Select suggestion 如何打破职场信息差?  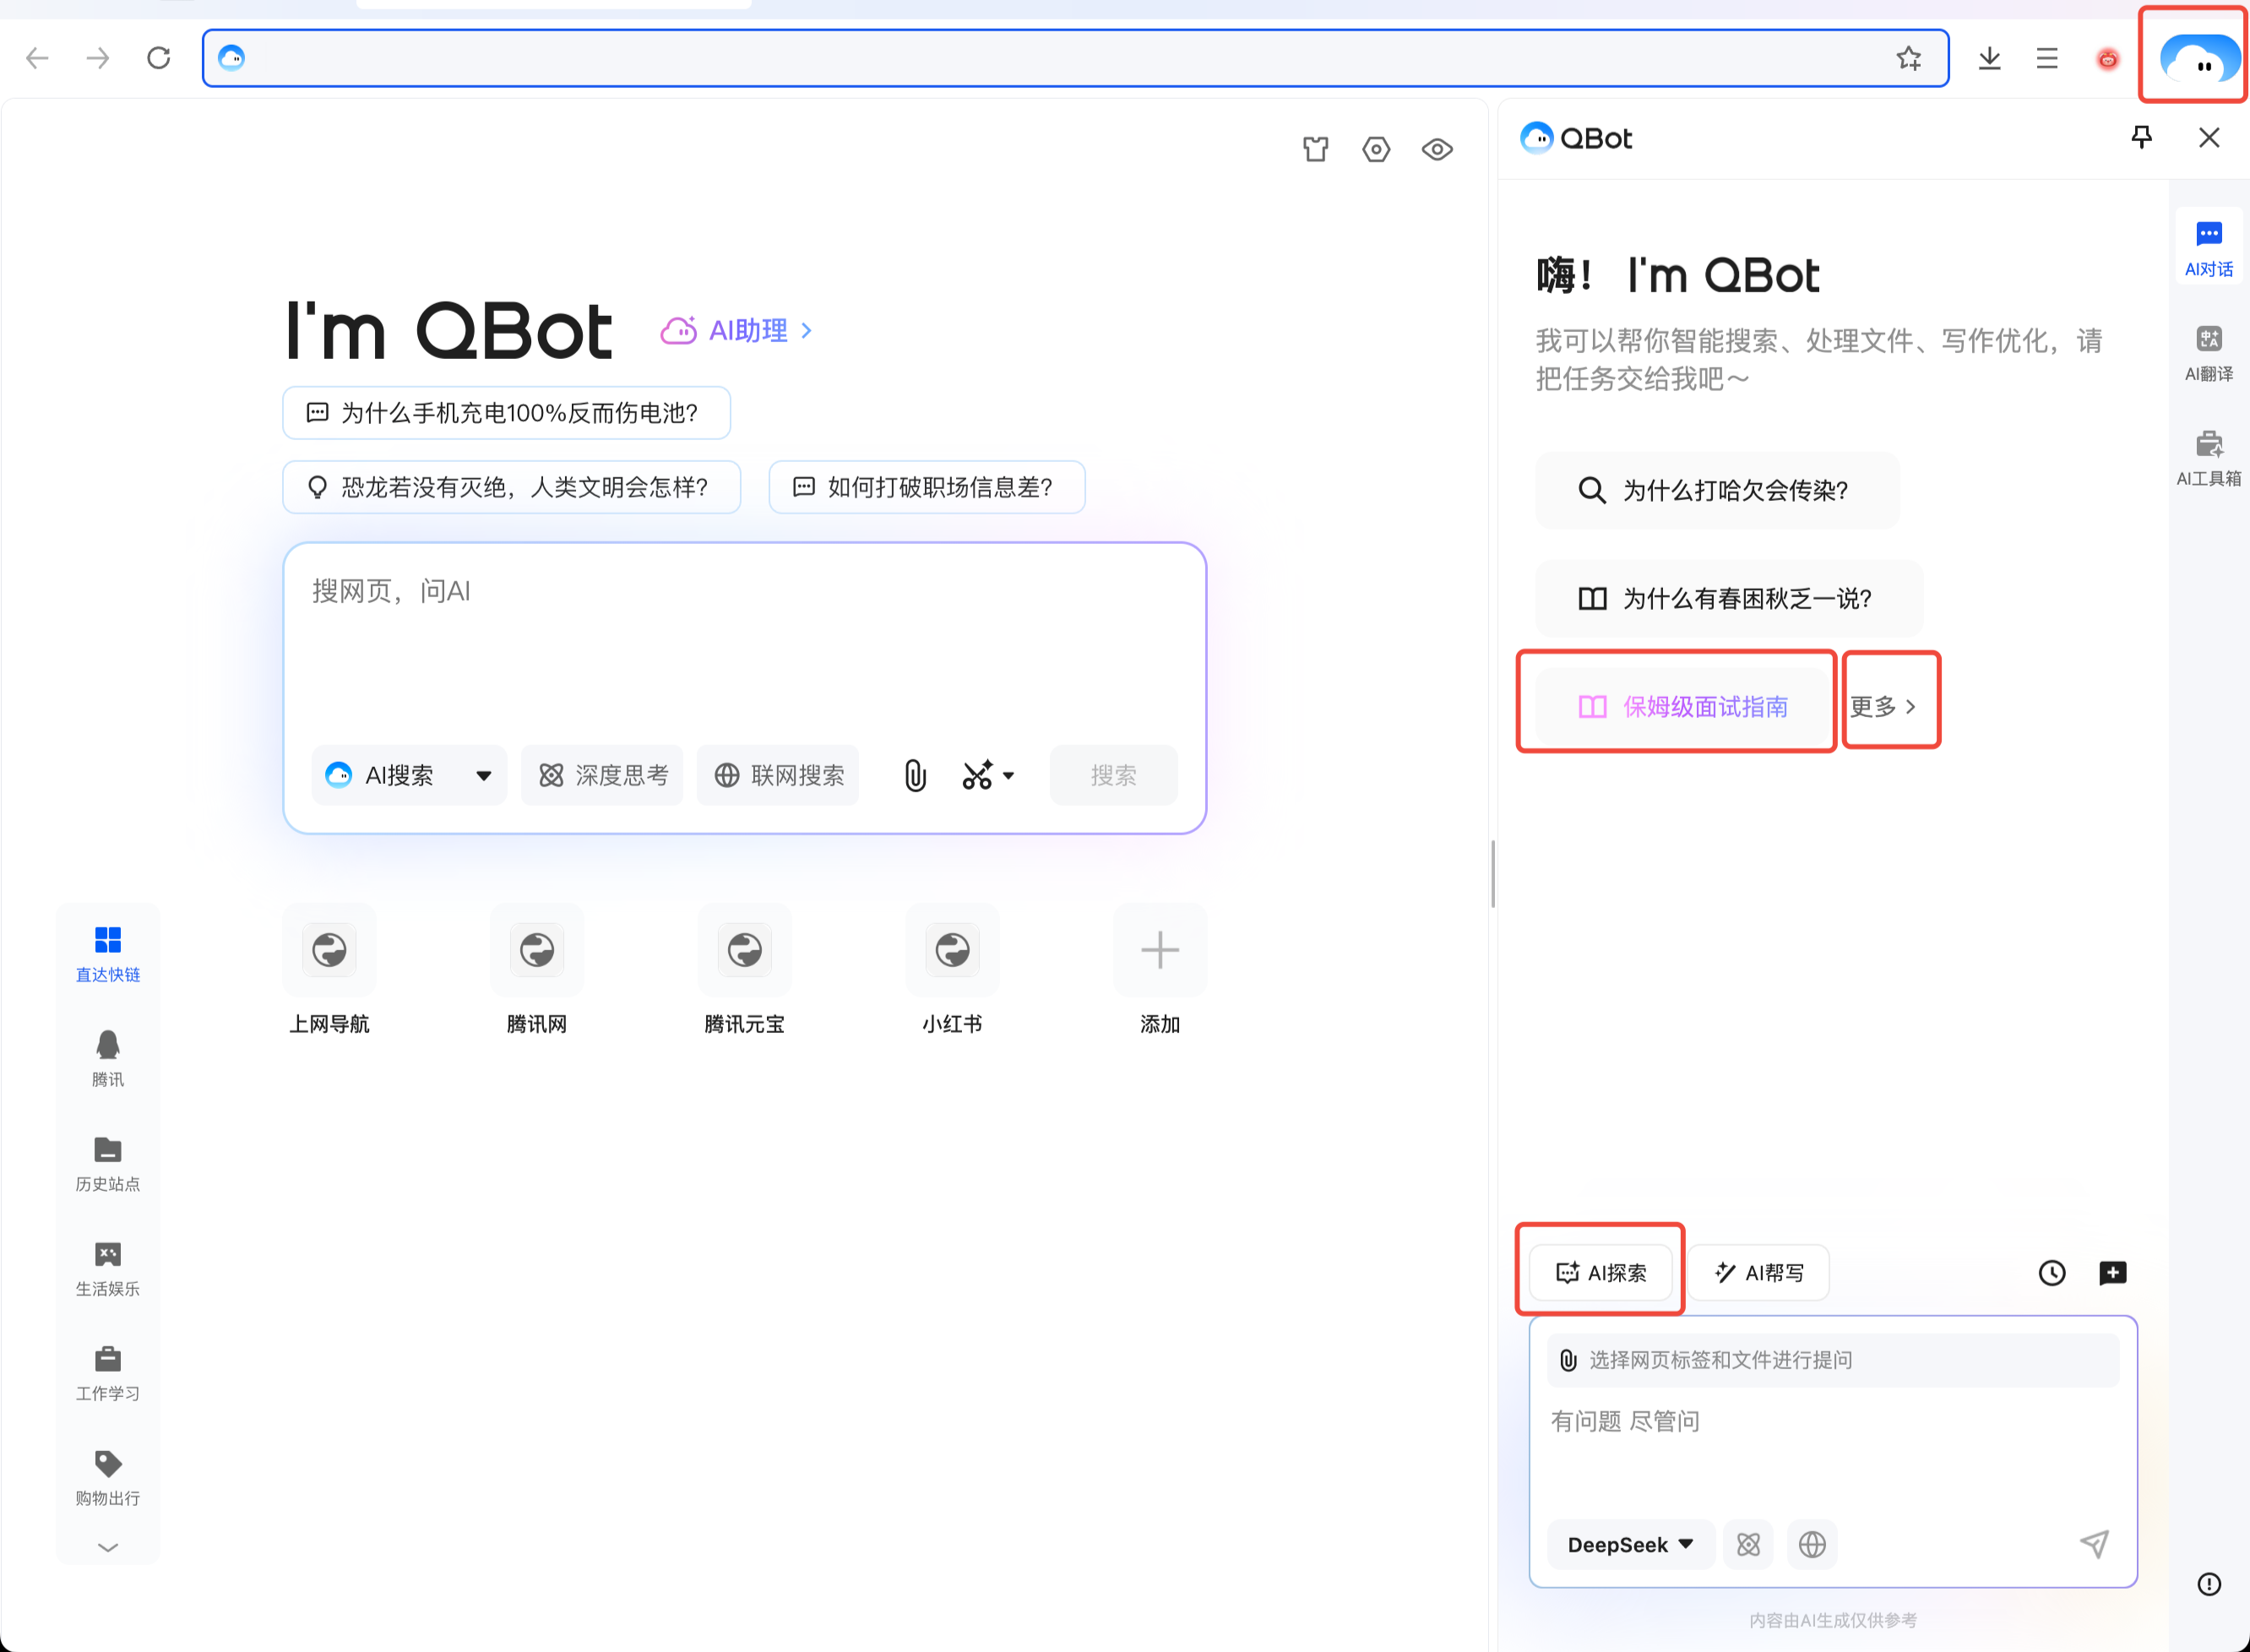click(x=926, y=487)
